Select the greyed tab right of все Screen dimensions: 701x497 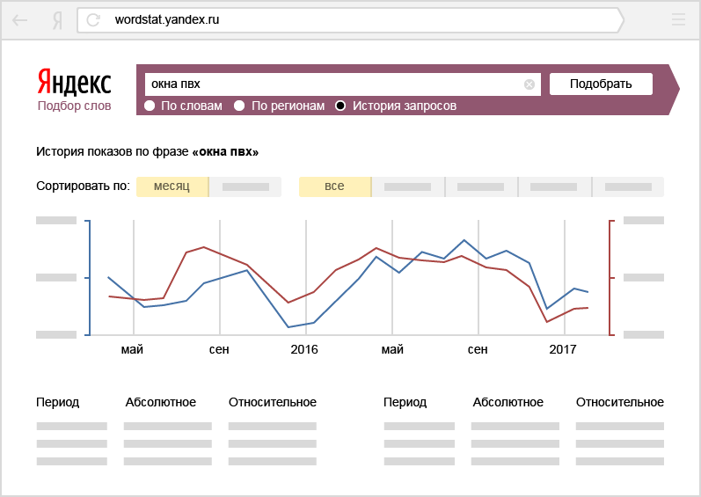[408, 186]
